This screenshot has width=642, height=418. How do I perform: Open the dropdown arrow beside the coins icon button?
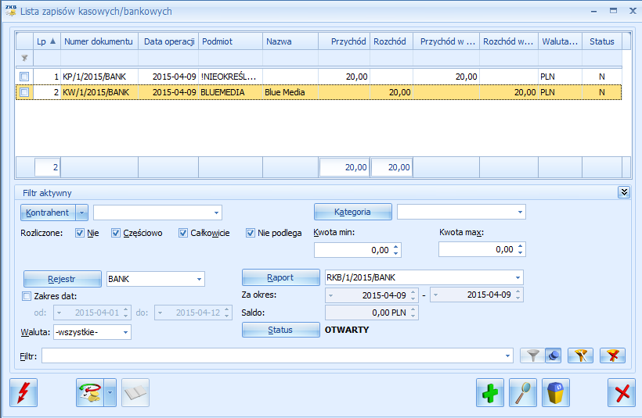coord(110,392)
